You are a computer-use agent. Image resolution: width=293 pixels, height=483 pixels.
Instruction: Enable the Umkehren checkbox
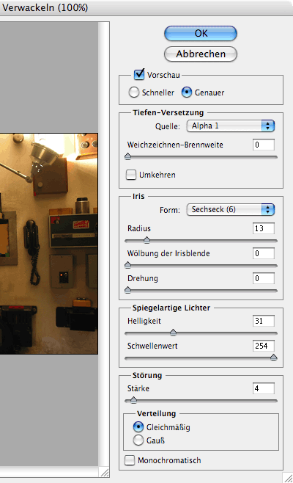pyautogui.click(x=131, y=175)
